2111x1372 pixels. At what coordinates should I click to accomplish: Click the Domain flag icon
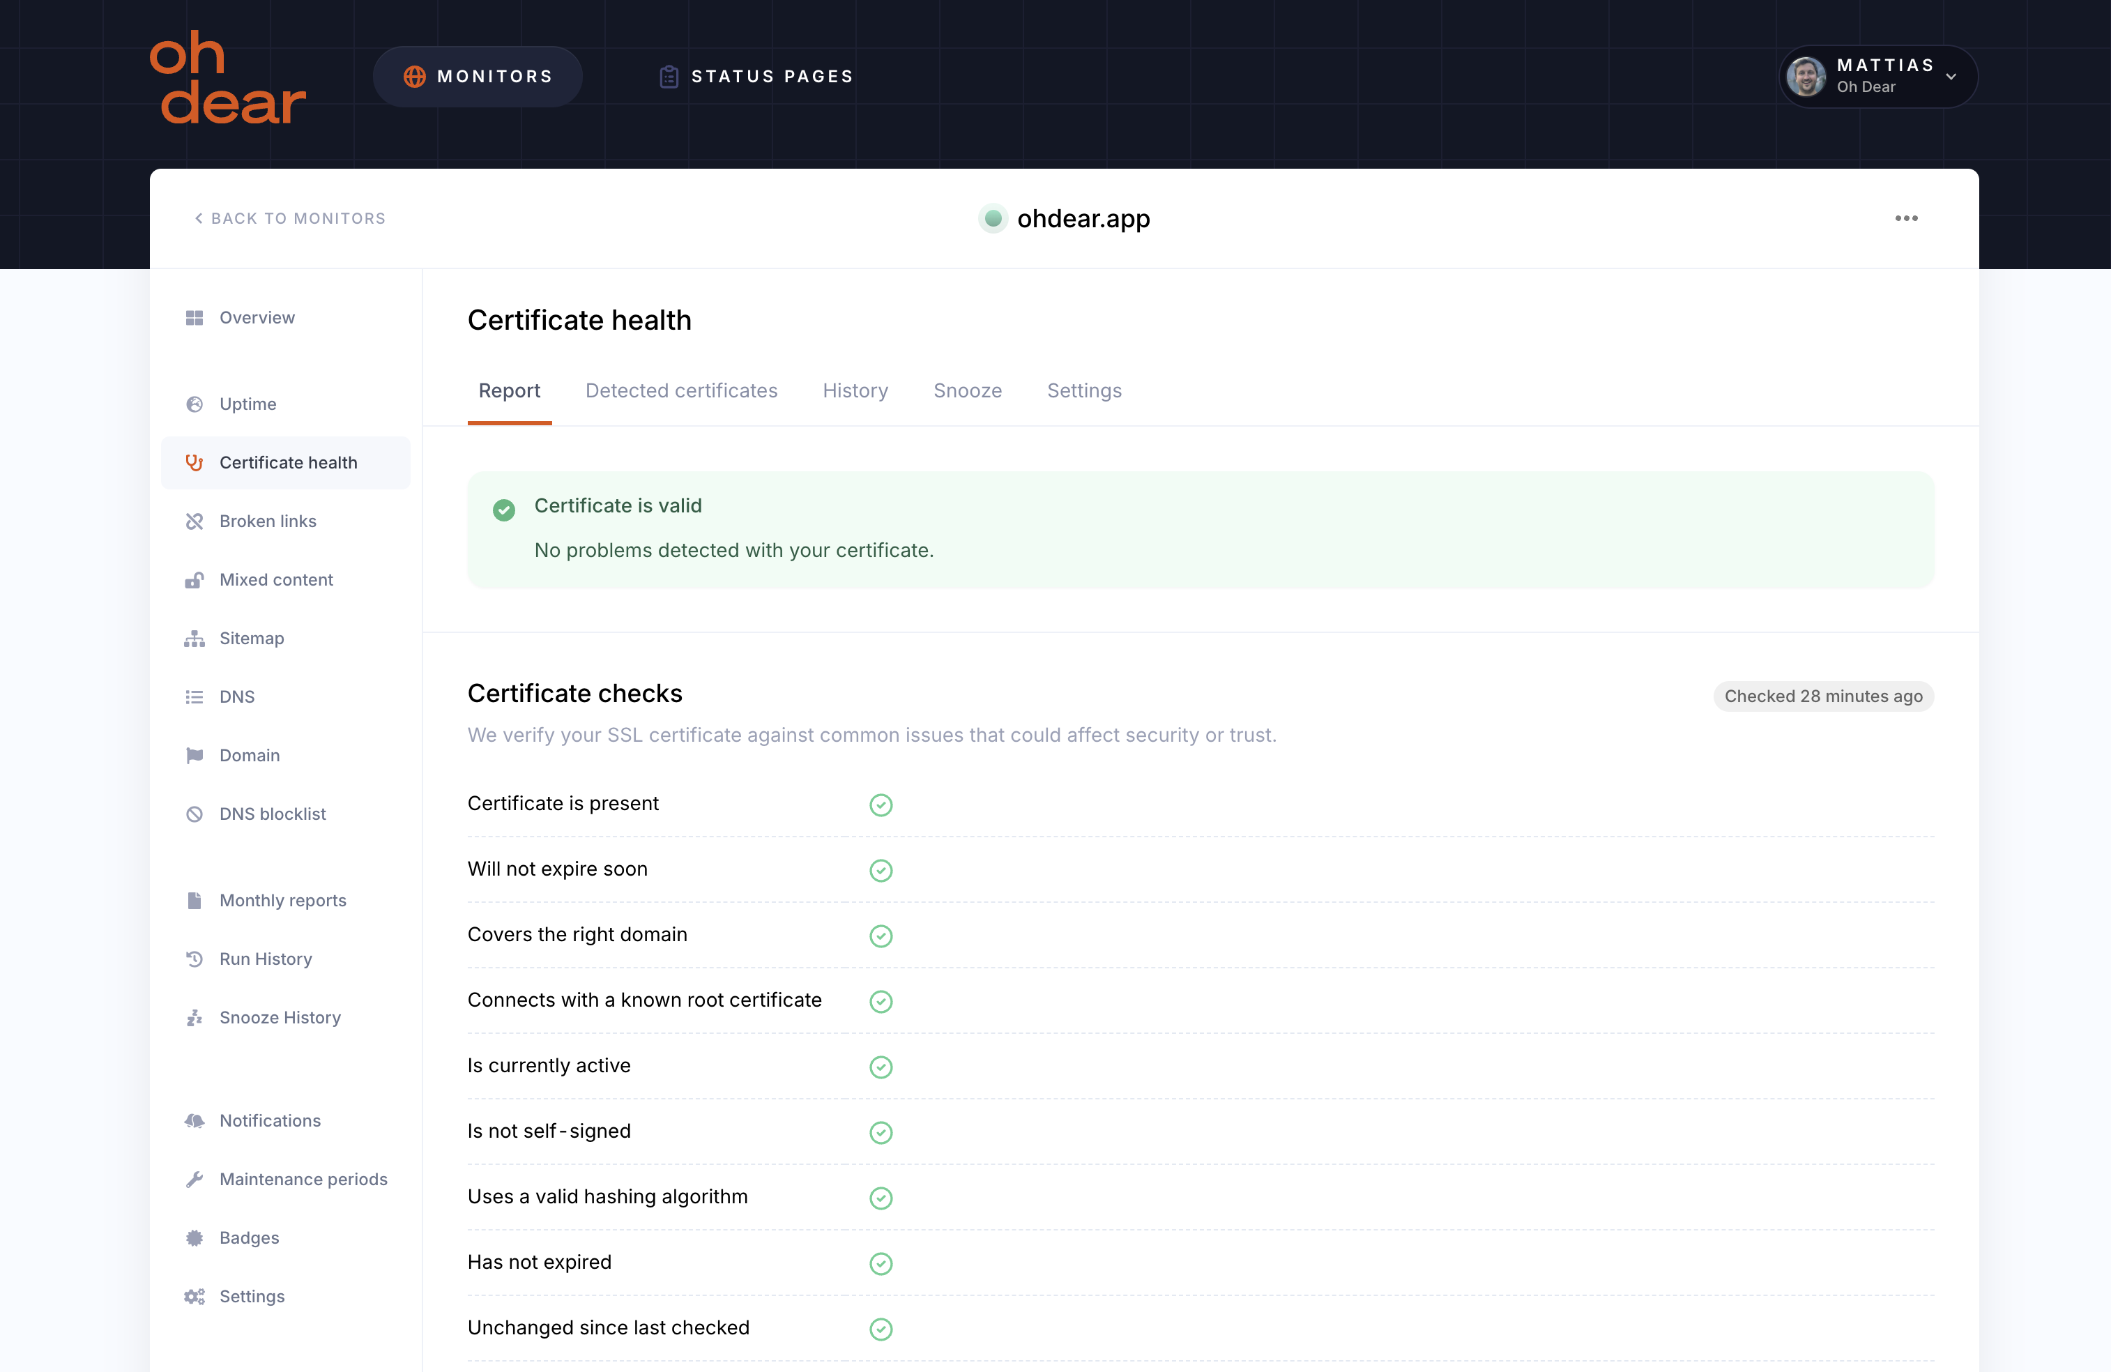[x=195, y=756]
